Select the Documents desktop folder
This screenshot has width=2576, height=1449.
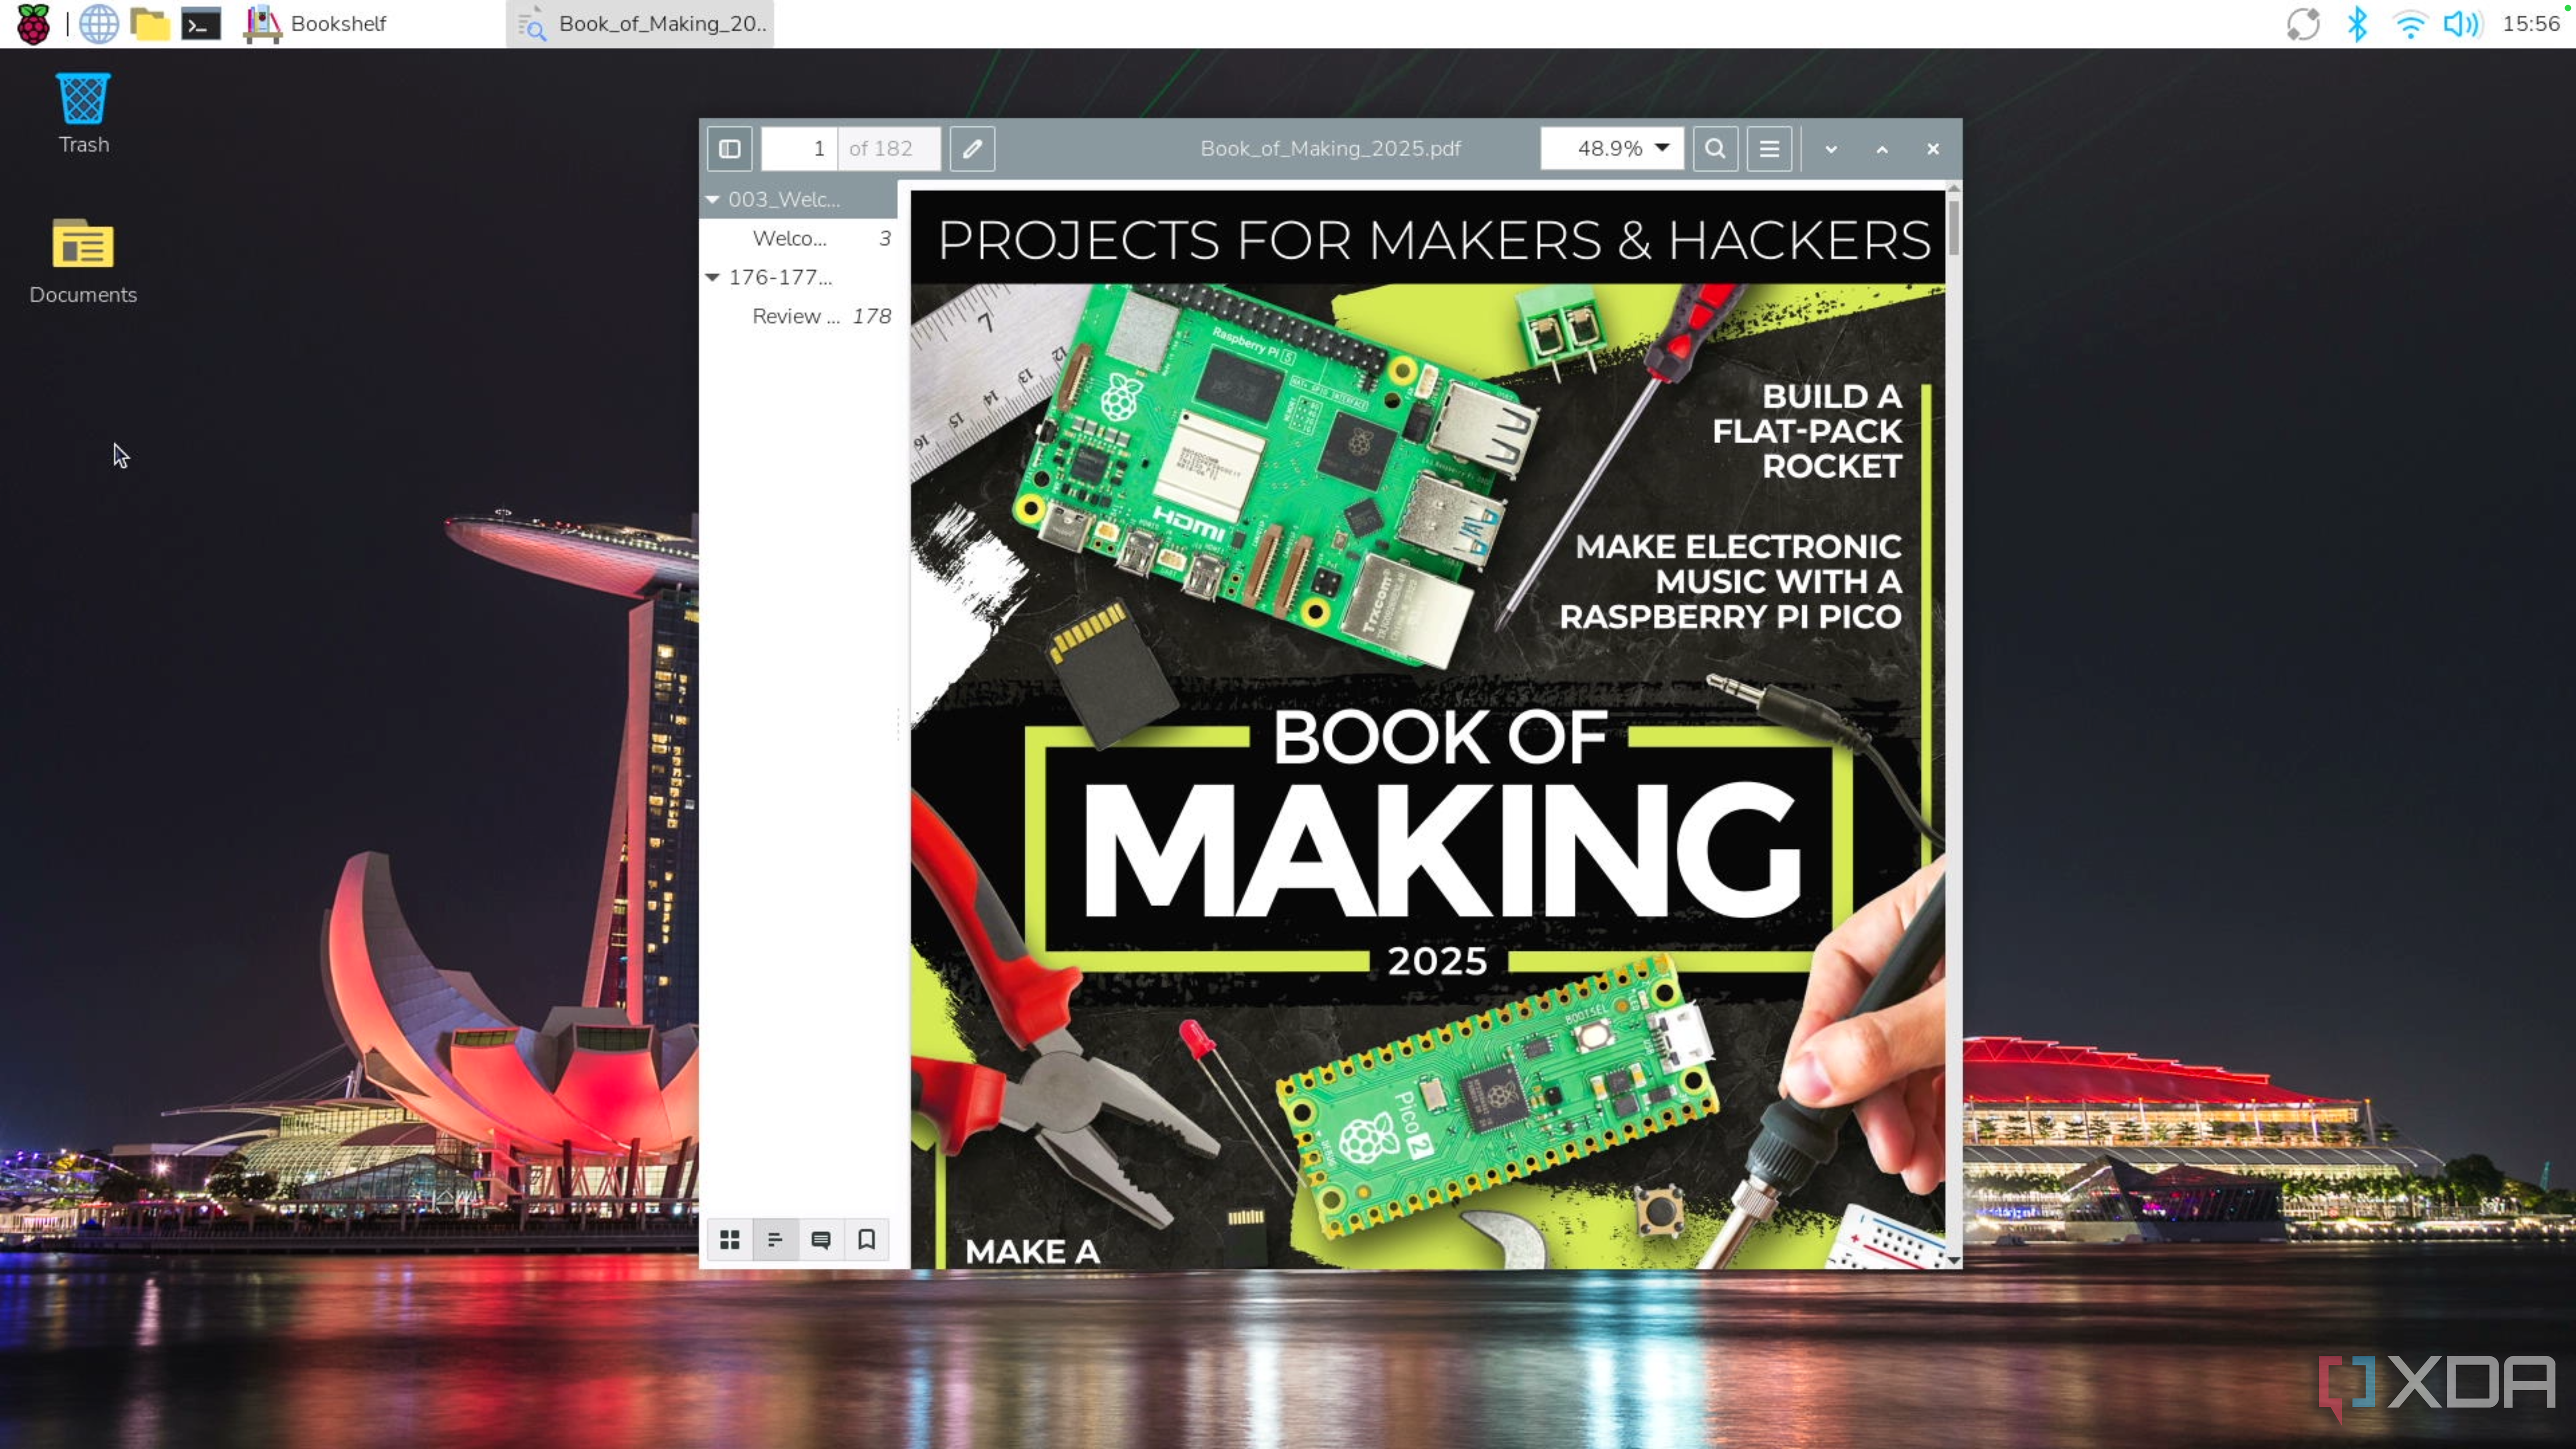pyautogui.click(x=83, y=262)
